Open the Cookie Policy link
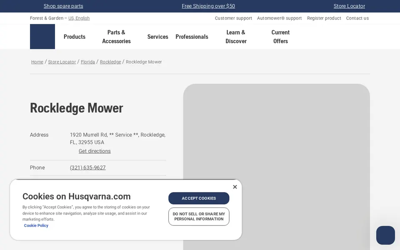The height and width of the screenshot is (250, 400). [x=36, y=225]
